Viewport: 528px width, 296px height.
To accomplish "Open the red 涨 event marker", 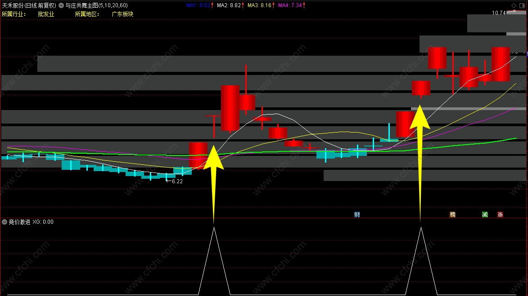I will [x=501, y=214].
